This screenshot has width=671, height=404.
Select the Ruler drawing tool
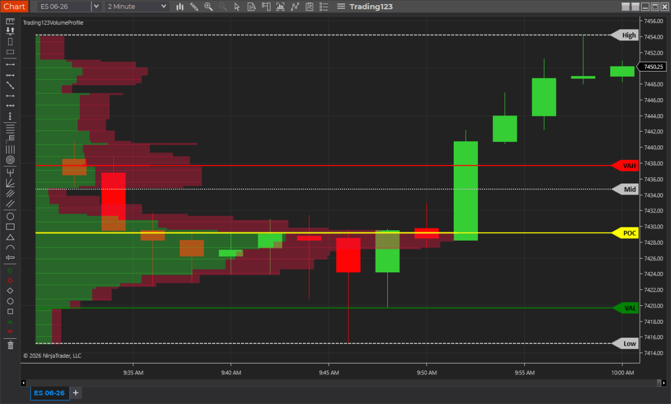[x=10, y=21]
